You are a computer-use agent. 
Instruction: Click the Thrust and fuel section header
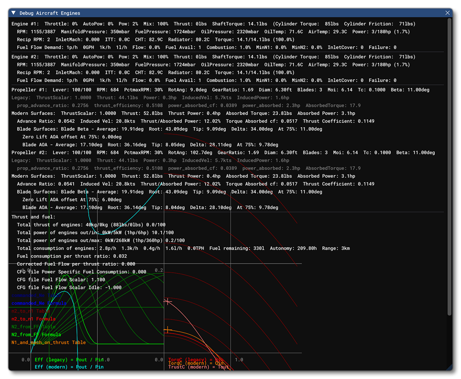coord(33,217)
